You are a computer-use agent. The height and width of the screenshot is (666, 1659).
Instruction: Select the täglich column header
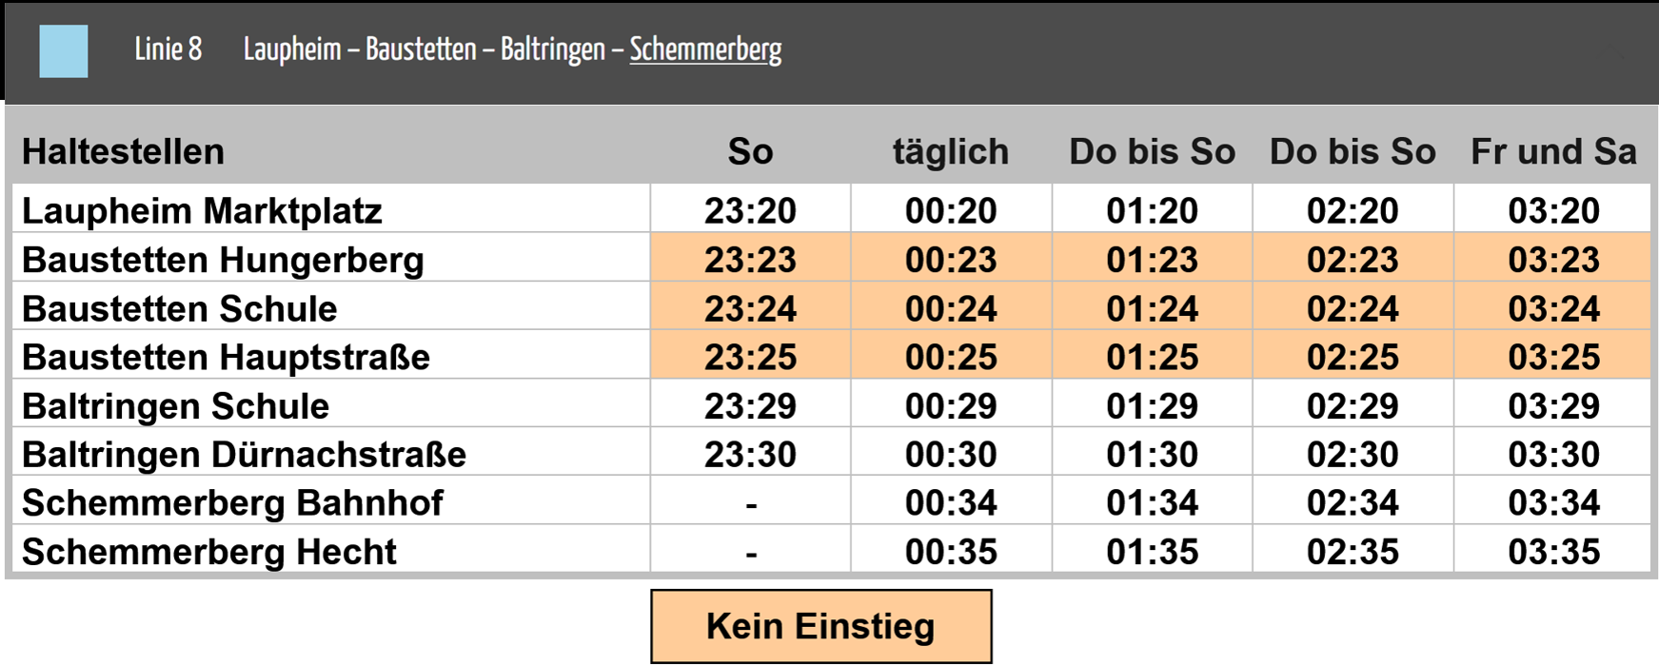tap(951, 151)
